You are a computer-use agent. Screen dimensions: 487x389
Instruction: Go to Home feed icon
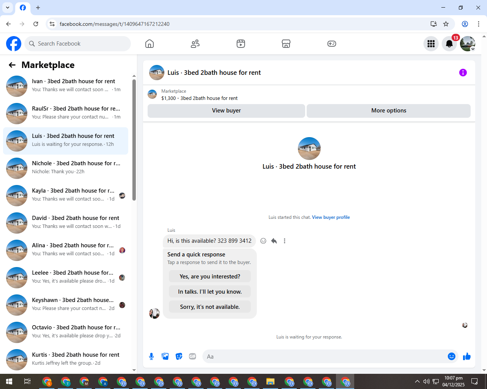tap(150, 44)
